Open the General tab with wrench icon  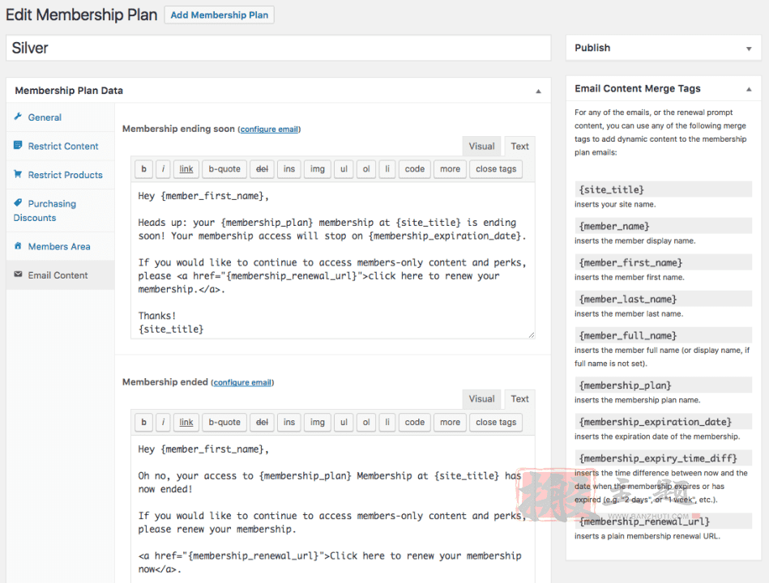point(18,117)
